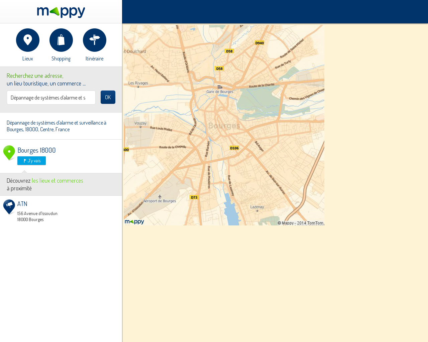The height and width of the screenshot is (342, 428).
Task: Focus the address search field
Action: tap(51, 98)
